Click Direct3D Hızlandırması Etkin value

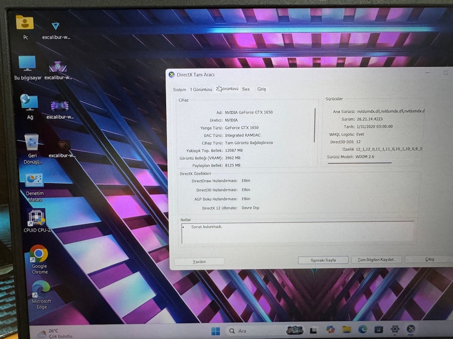[246, 189]
